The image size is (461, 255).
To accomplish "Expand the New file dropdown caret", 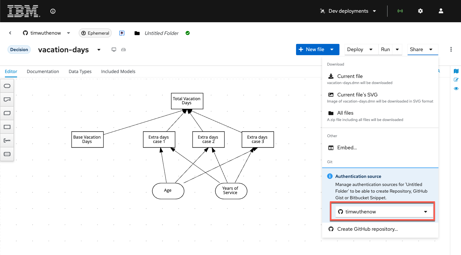I will [x=332, y=49].
